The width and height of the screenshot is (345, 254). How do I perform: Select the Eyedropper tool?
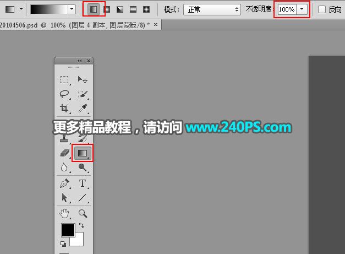83,109
